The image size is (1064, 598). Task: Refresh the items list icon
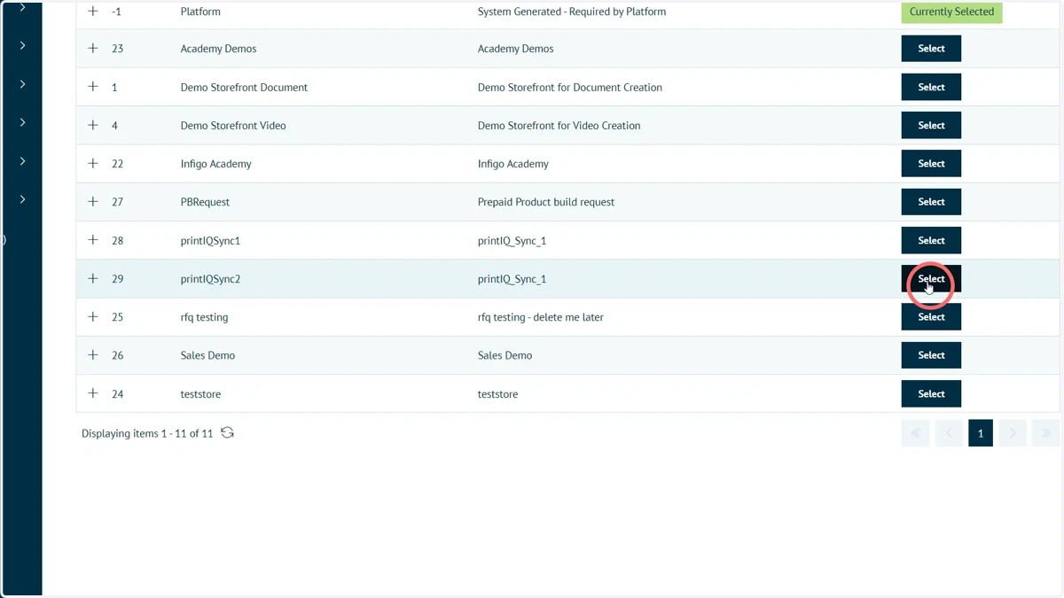coord(227,432)
